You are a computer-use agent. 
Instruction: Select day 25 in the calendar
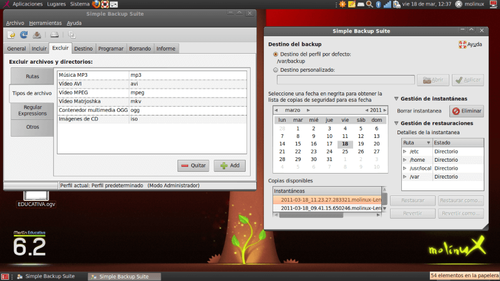tap(345, 152)
